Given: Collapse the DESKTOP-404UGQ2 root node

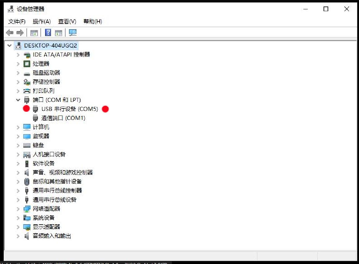Looking at the screenshot, I should 9,46.
